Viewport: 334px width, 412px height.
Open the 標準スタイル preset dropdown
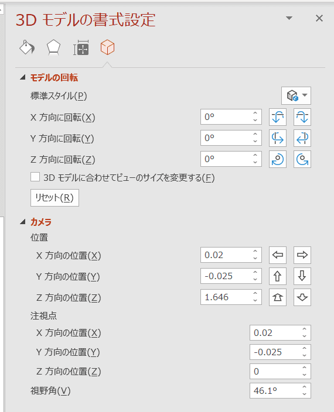296,95
